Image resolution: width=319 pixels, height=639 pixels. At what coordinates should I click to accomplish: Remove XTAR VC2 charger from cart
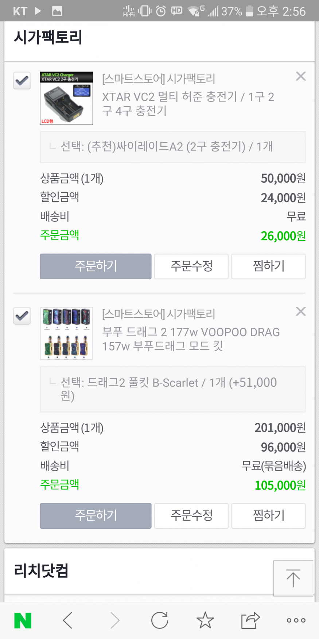click(301, 76)
